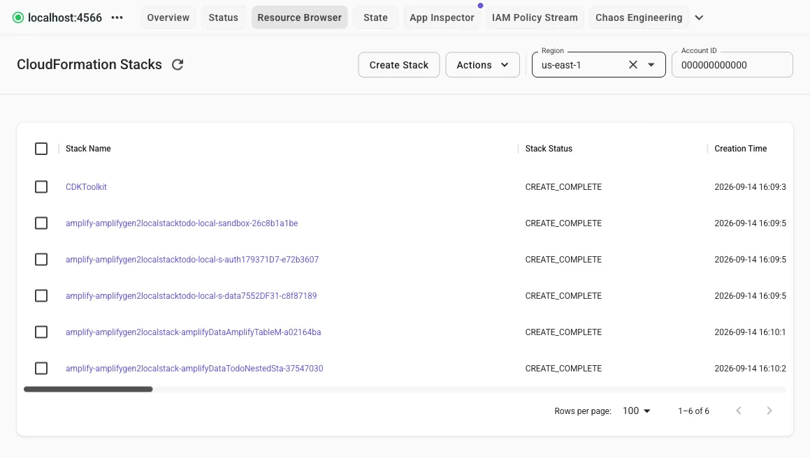Check the auth179371D7-e72b3607 stack row
Screen dimensions: 810x458
[x=41, y=259]
